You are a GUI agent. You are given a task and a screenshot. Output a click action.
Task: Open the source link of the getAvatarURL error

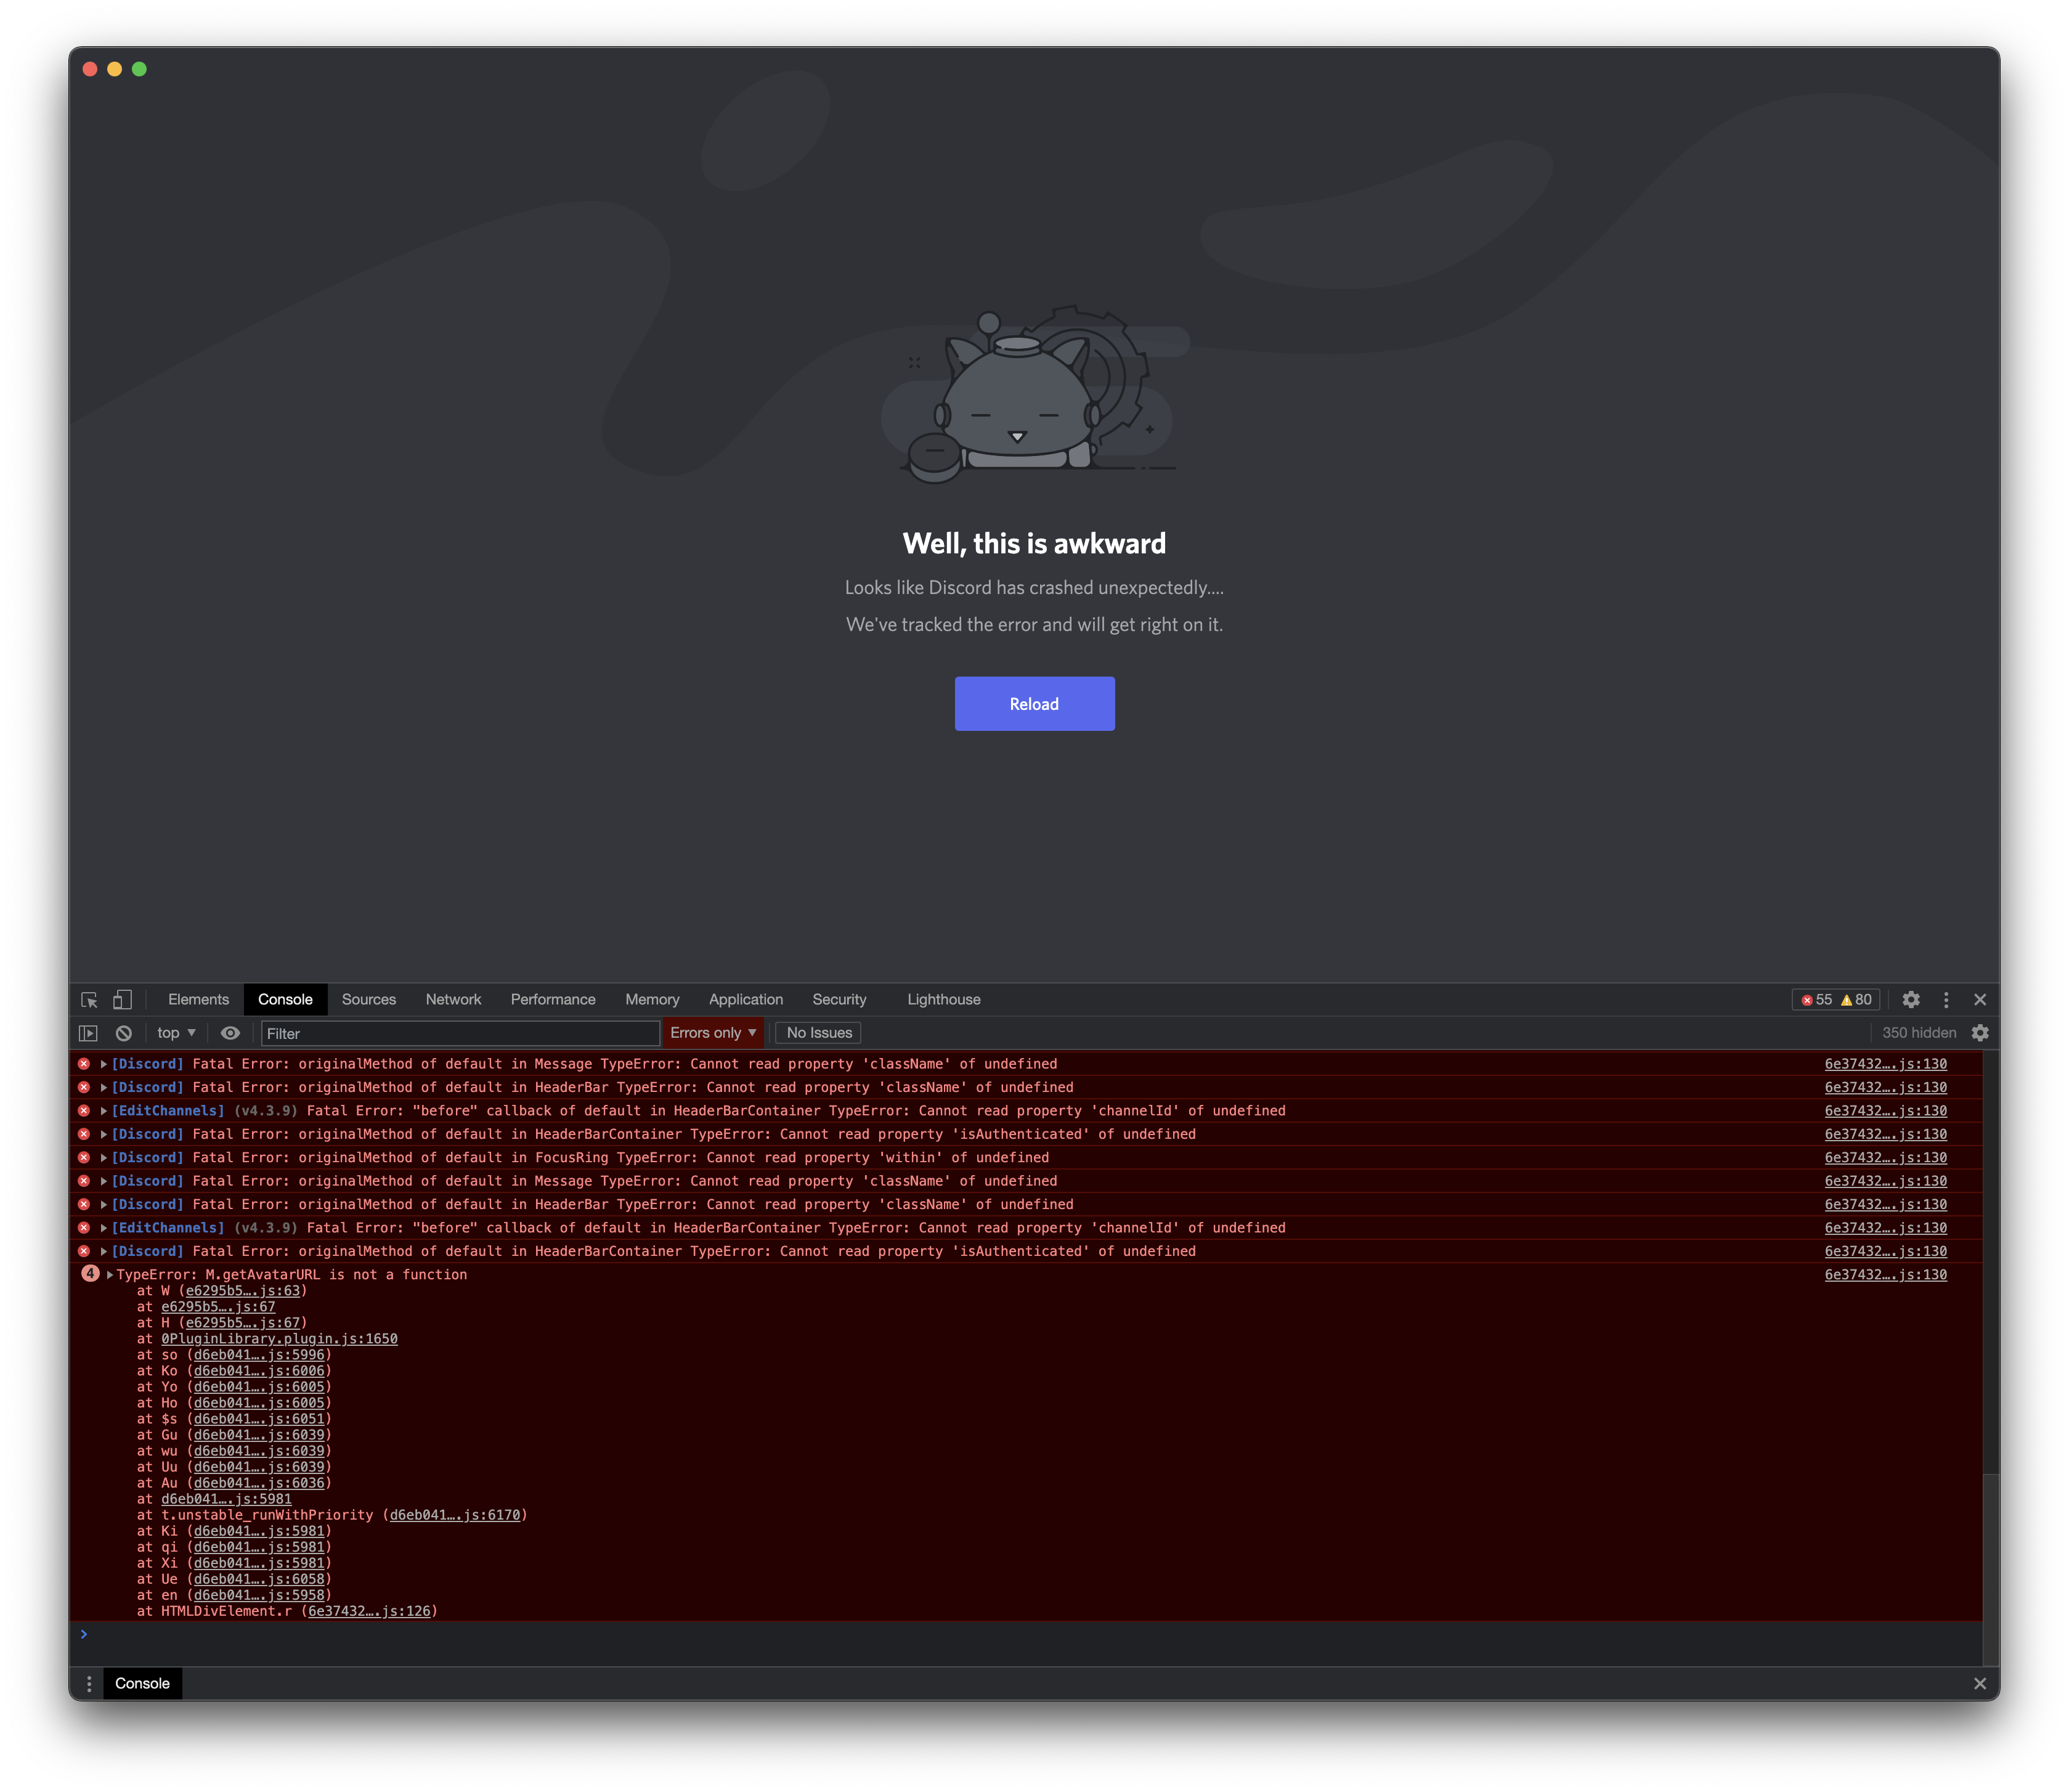(x=1885, y=1275)
